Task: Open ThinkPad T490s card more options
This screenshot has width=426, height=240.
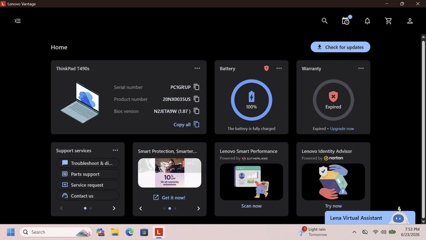Action: [x=197, y=68]
